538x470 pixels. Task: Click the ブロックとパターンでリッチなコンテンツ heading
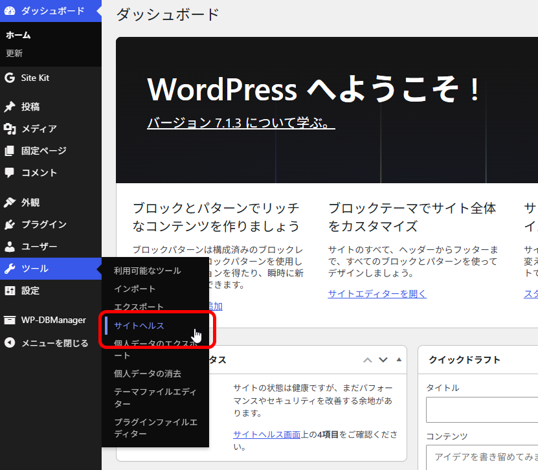click(216, 217)
